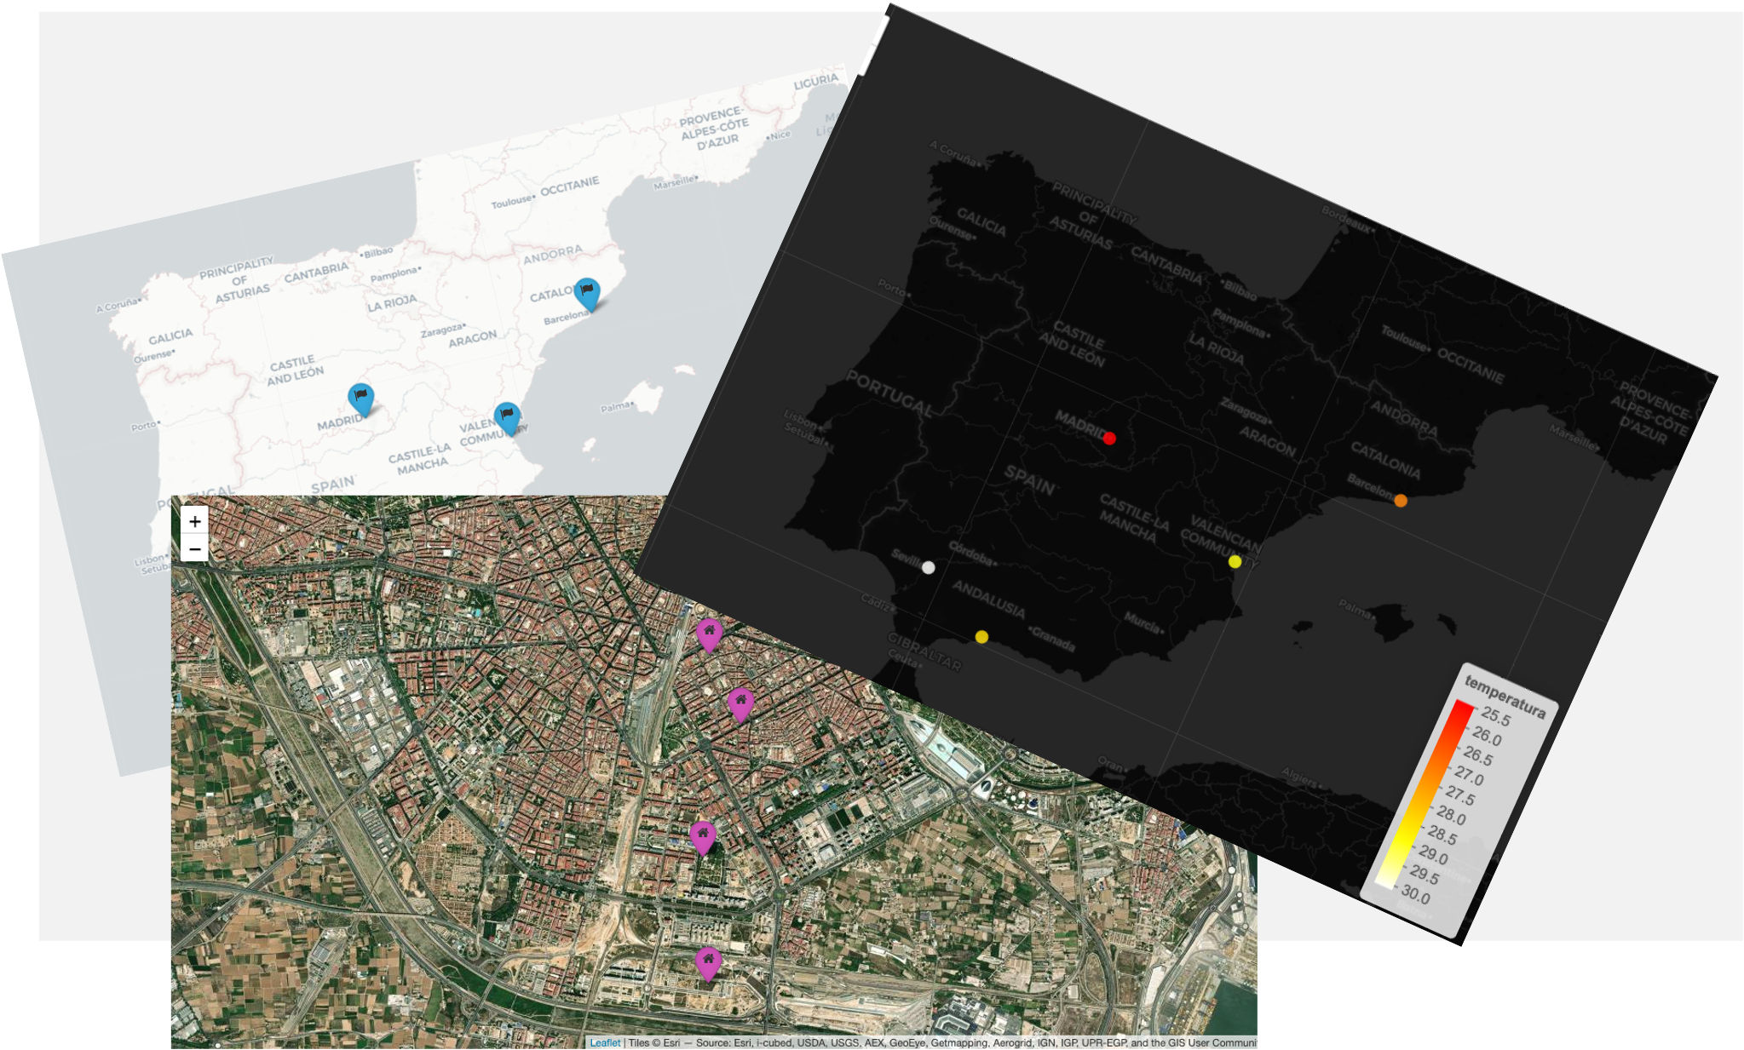The width and height of the screenshot is (1744, 1050).
Task: Click the 28.5 legend value
Action: click(x=1442, y=835)
